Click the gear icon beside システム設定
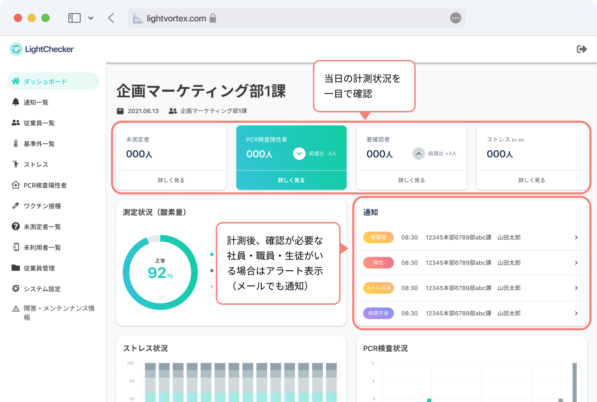 pos(16,288)
